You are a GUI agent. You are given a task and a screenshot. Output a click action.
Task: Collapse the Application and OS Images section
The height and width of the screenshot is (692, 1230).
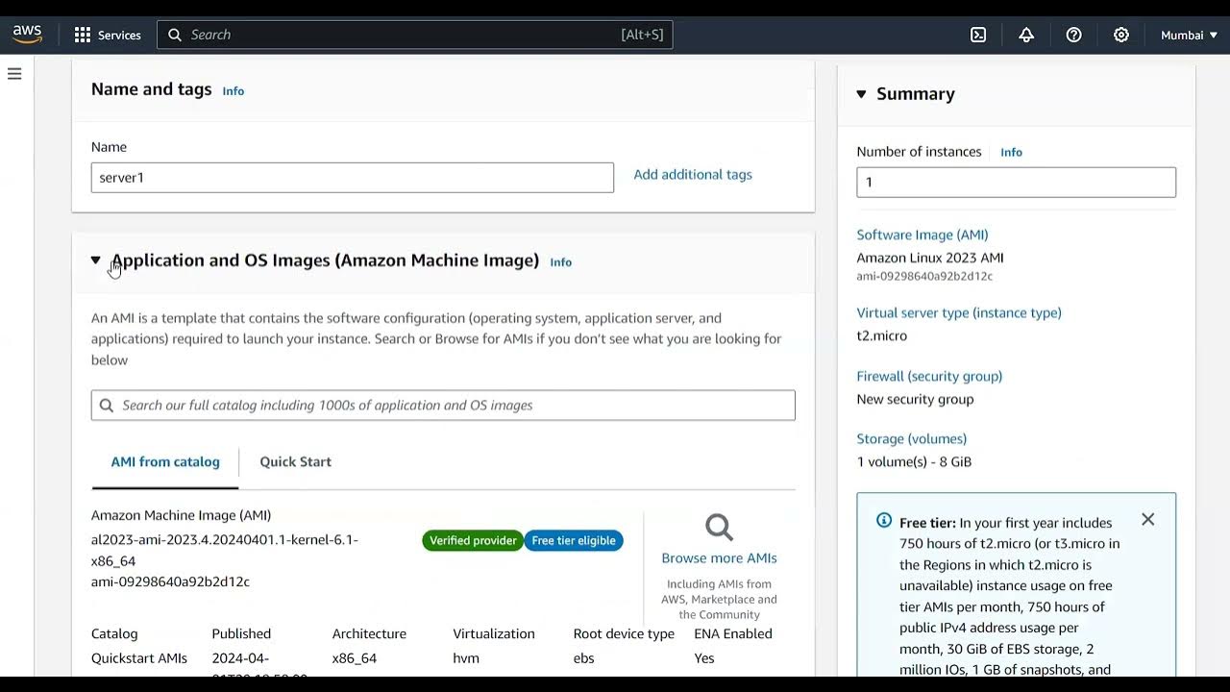click(x=95, y=260)
